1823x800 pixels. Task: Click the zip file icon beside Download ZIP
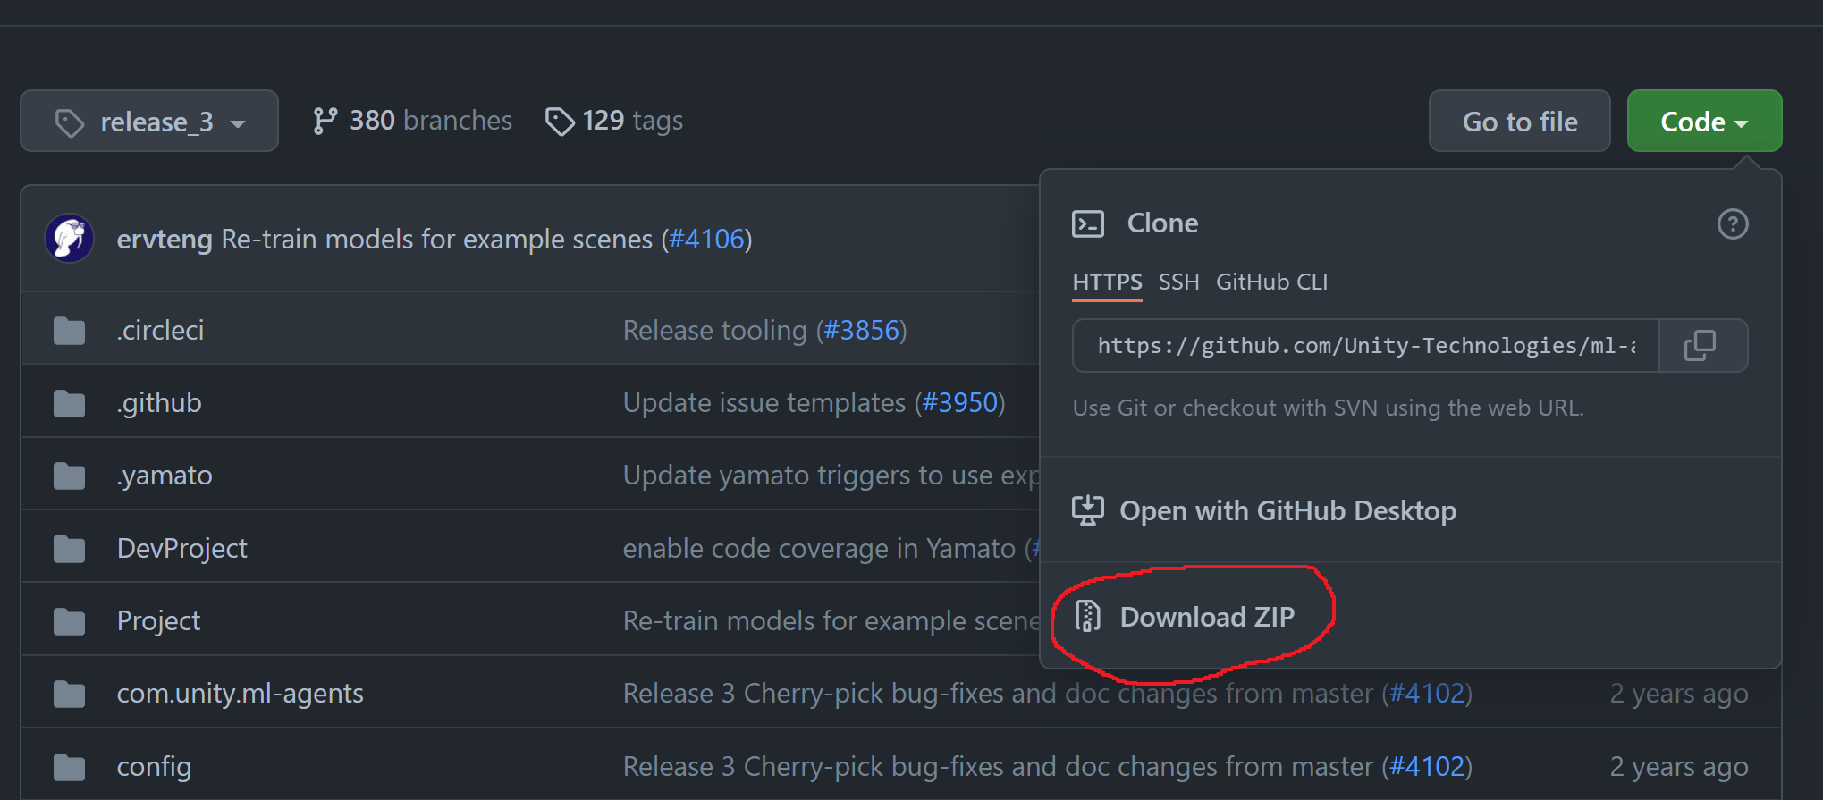coord(1087,616)
